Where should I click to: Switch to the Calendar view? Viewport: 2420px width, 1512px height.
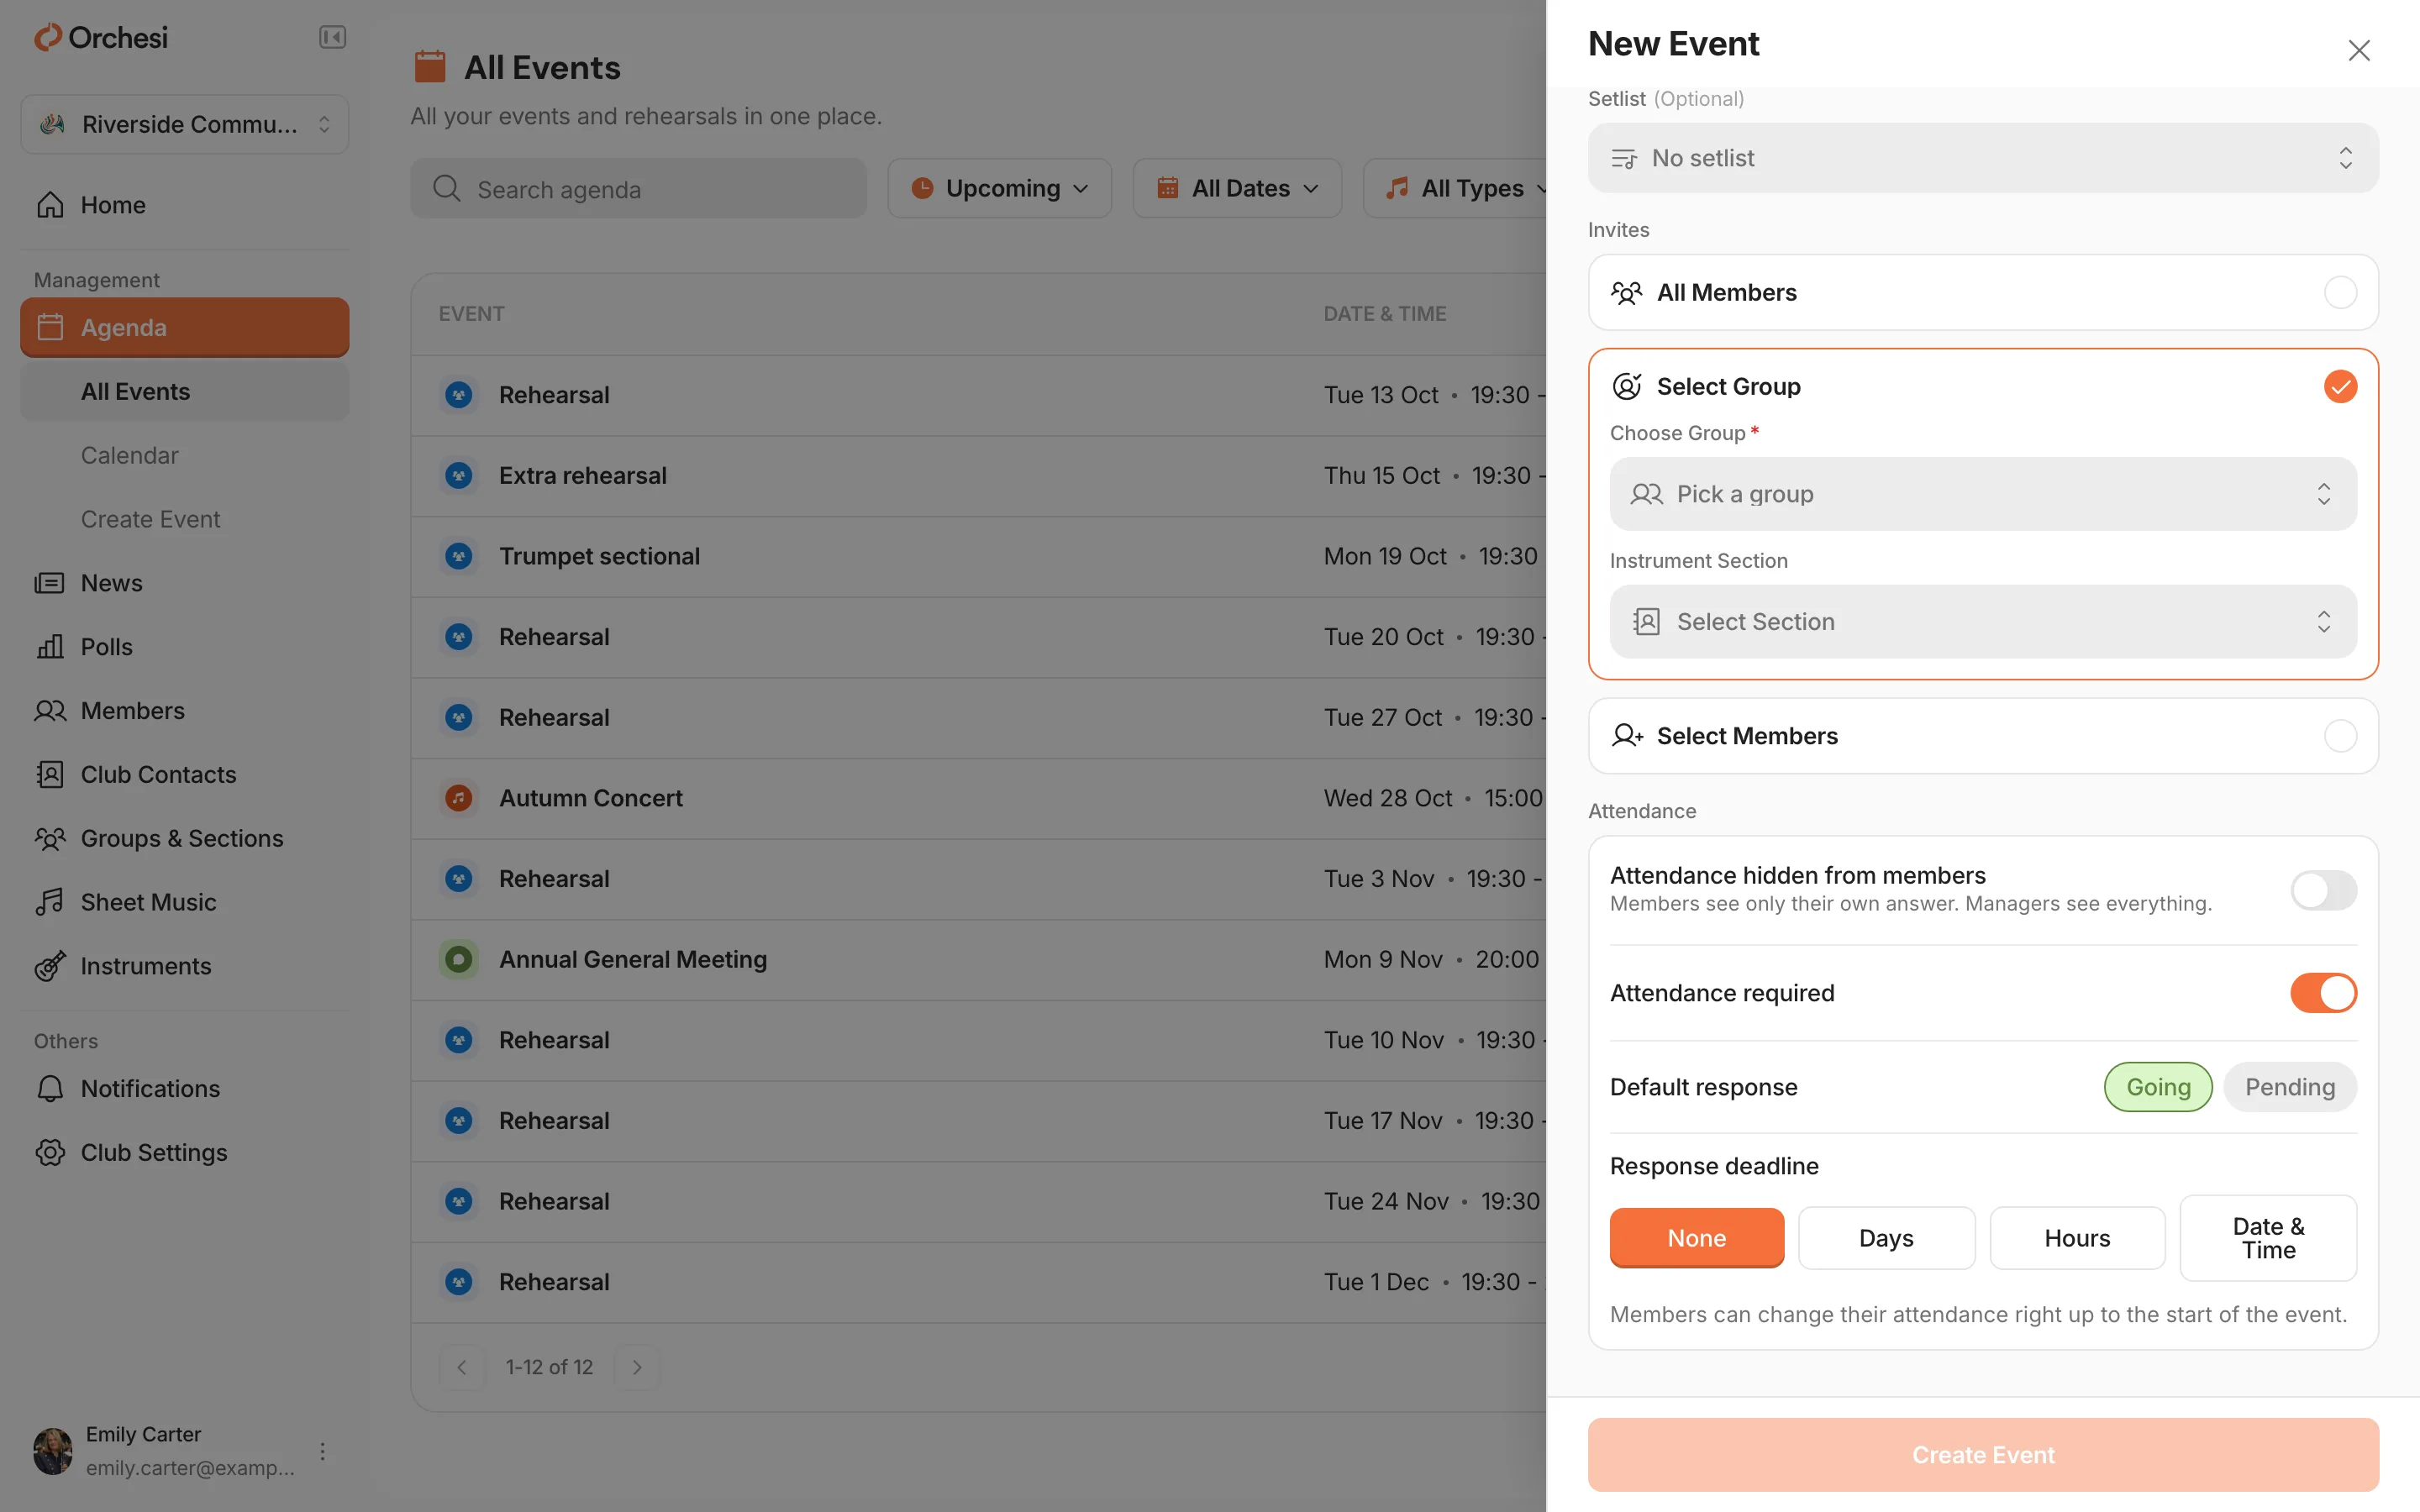(185, 456)
